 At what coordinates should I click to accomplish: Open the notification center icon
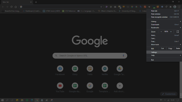[177, 100]
